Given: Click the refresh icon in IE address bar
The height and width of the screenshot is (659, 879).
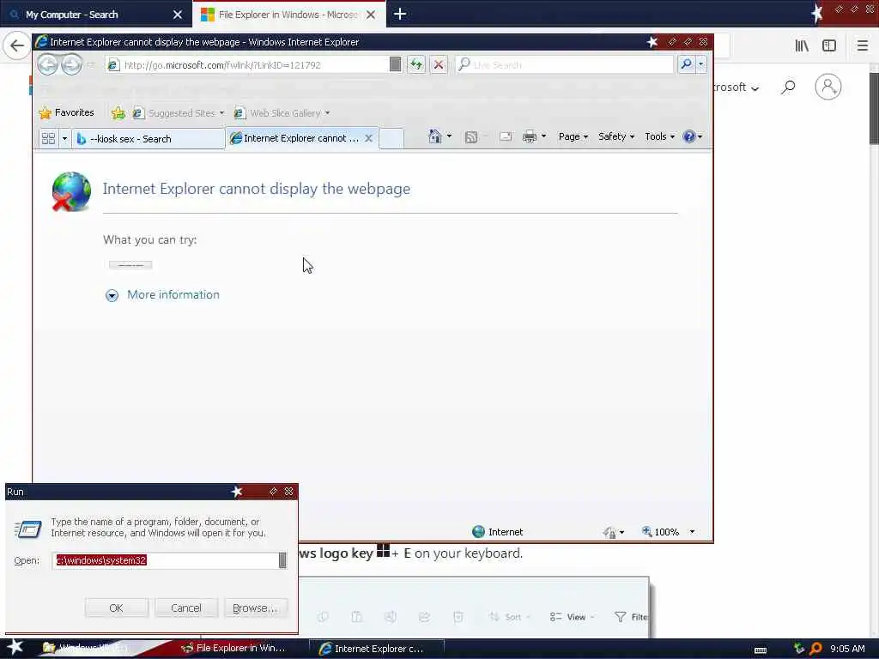Looking at the screenshot, I should coord(416,65).
